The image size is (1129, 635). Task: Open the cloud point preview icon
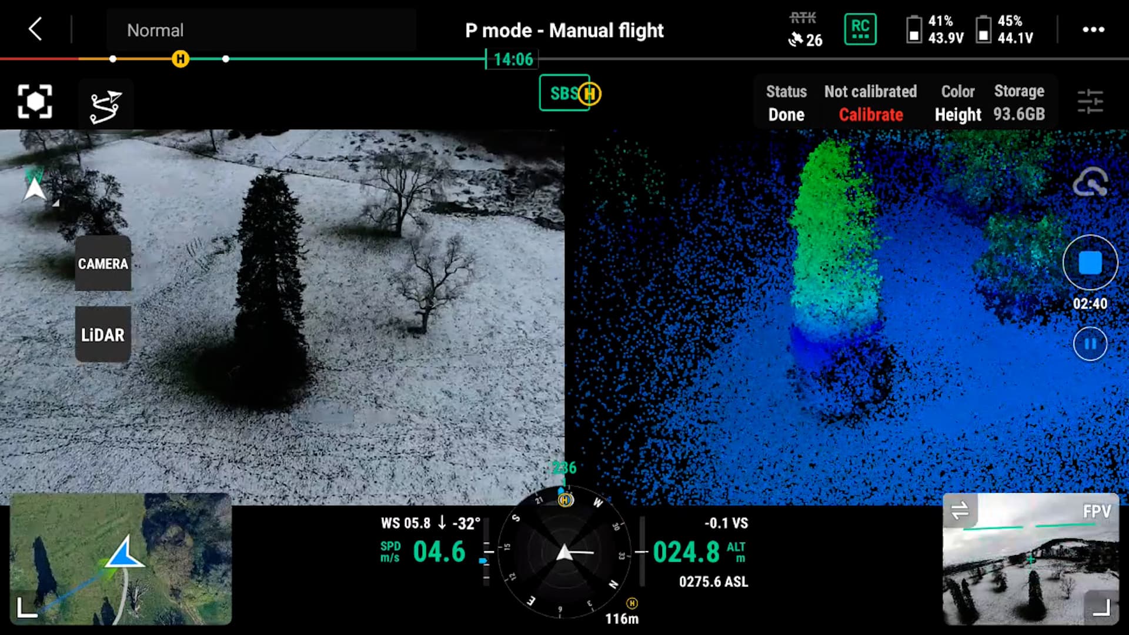(1090, 182)
